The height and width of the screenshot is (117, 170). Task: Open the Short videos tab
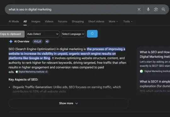[x=96, y=22]
